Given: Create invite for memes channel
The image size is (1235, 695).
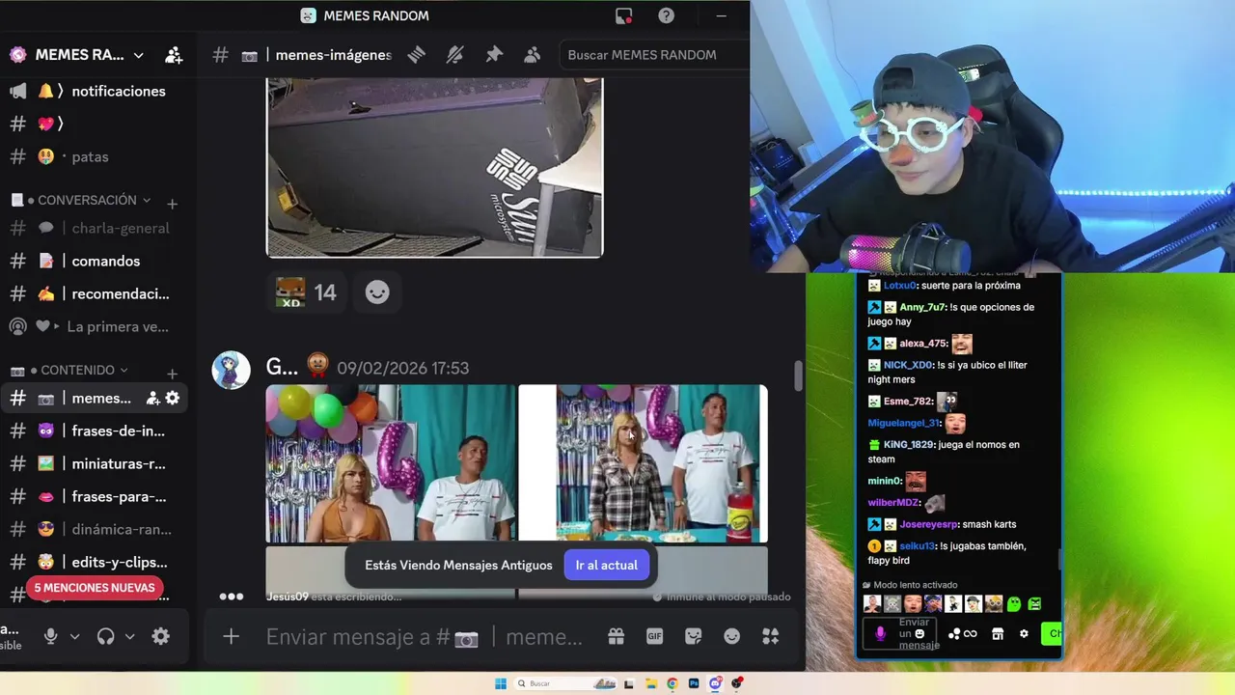Looking at the screenshot, I should [152, 398].
